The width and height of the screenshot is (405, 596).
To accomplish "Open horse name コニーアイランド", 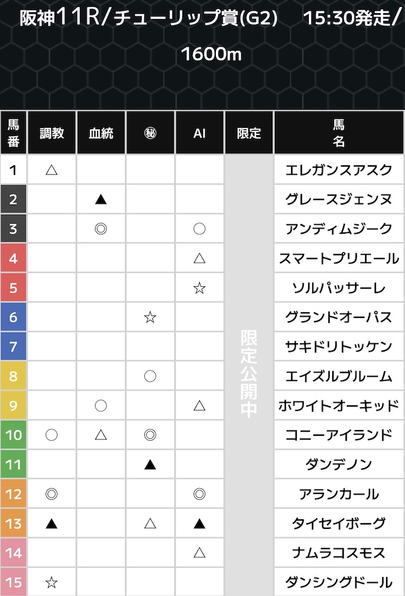I will [339, 435].
